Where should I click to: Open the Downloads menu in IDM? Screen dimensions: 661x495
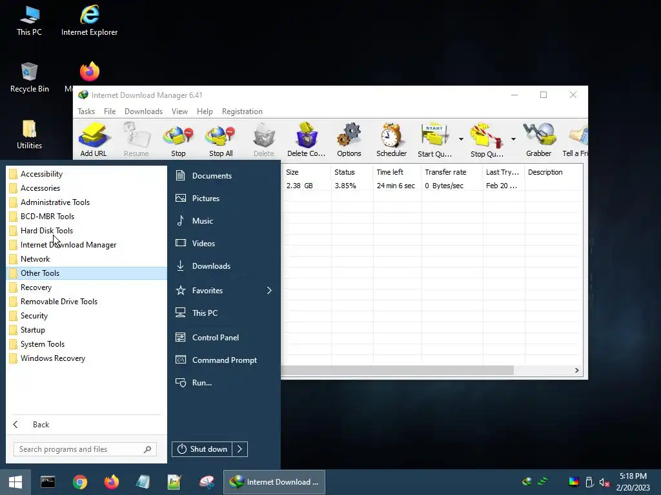[143, 112]
